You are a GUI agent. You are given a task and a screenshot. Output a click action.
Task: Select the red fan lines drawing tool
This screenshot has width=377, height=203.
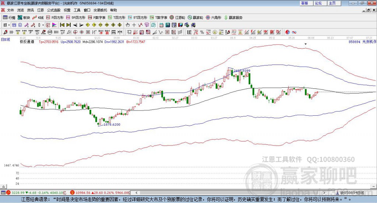click(135, 32)
